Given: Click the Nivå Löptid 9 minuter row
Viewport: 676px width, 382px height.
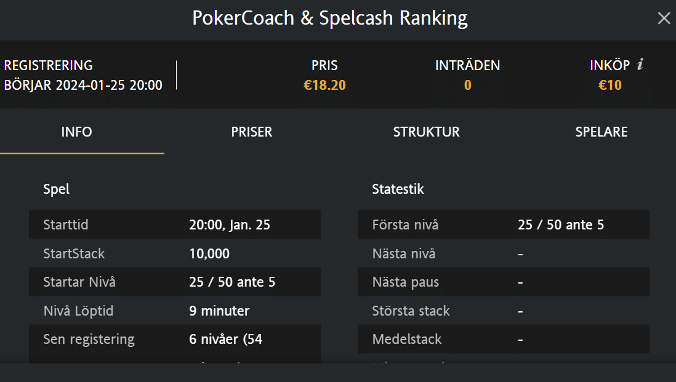Looking at the screenshot, I should (x=174, y=311).
